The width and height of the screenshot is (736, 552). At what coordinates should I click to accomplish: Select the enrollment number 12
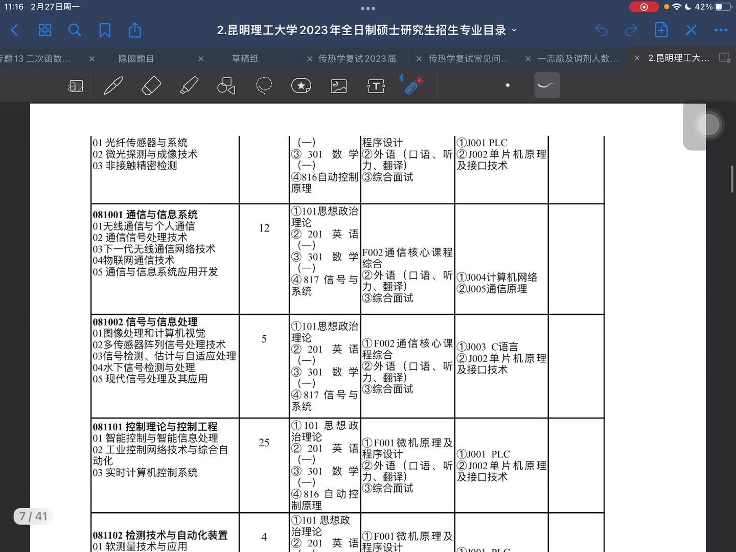[x=264, y=228]
